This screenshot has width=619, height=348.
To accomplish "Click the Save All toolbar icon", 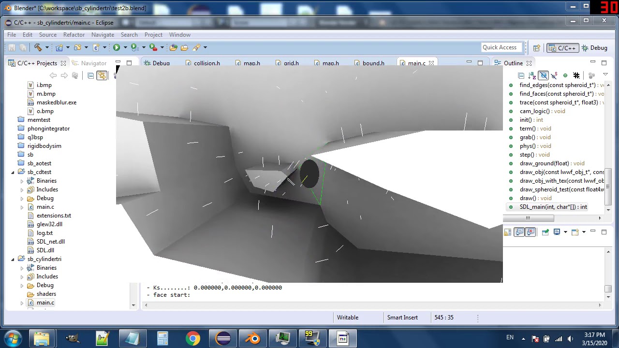I will (x=23, y=47).
